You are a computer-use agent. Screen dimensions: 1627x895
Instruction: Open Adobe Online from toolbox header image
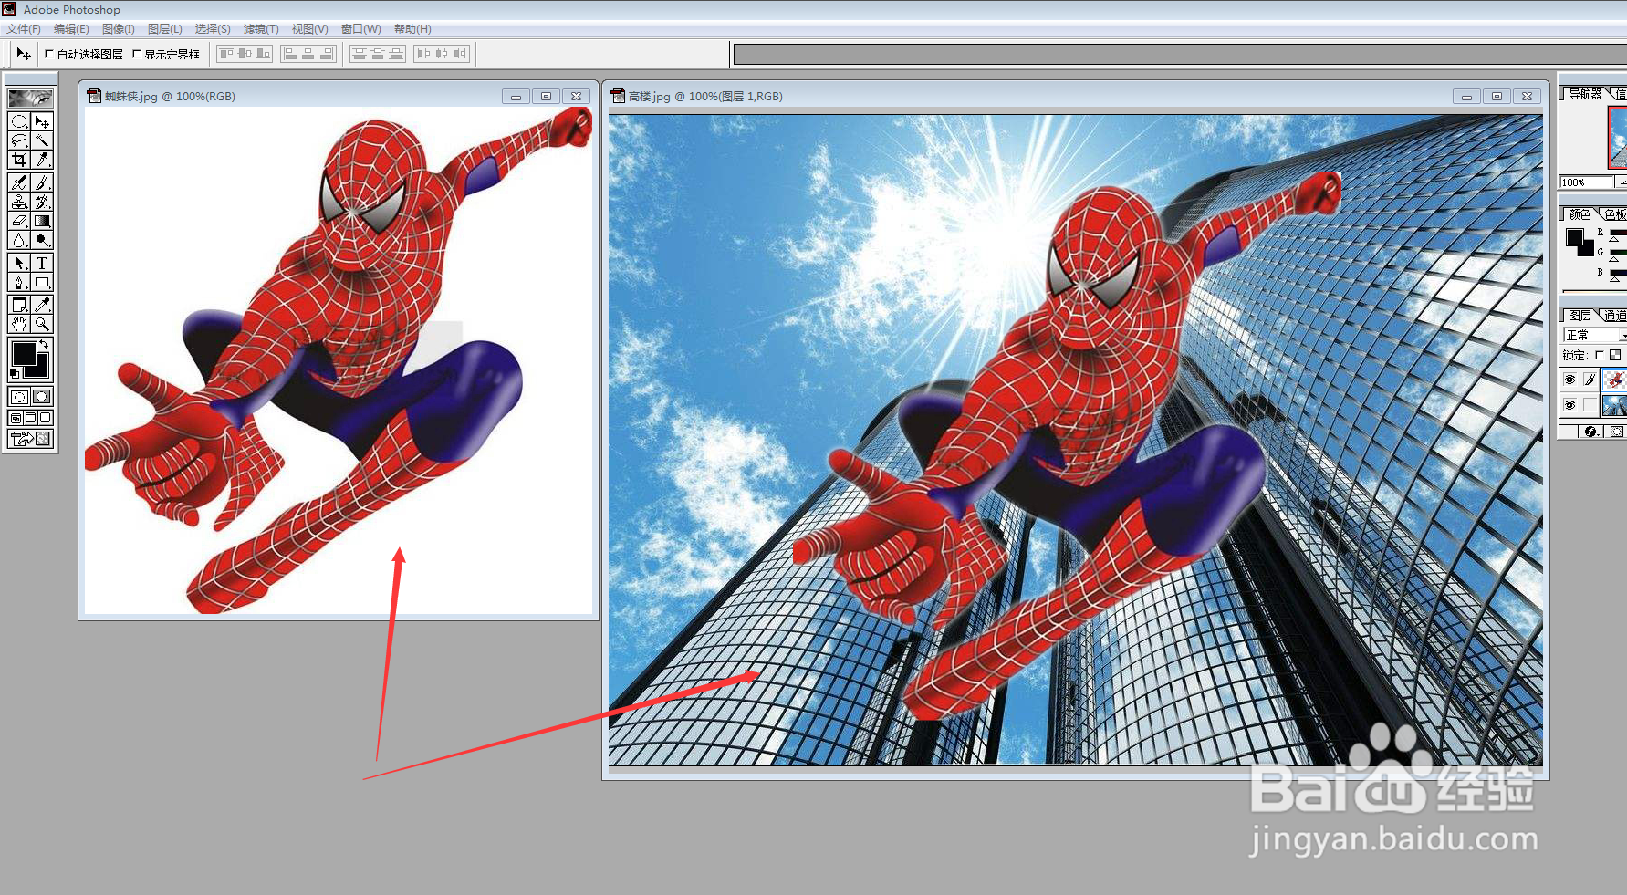(30, 98)
